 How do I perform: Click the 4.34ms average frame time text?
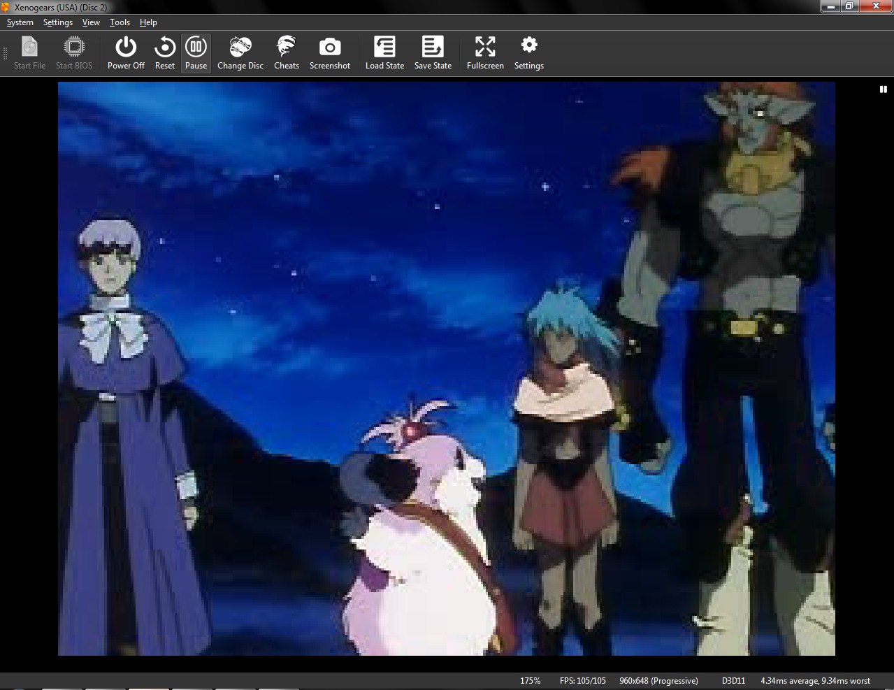pyautogui.click(x=815, y=681)
